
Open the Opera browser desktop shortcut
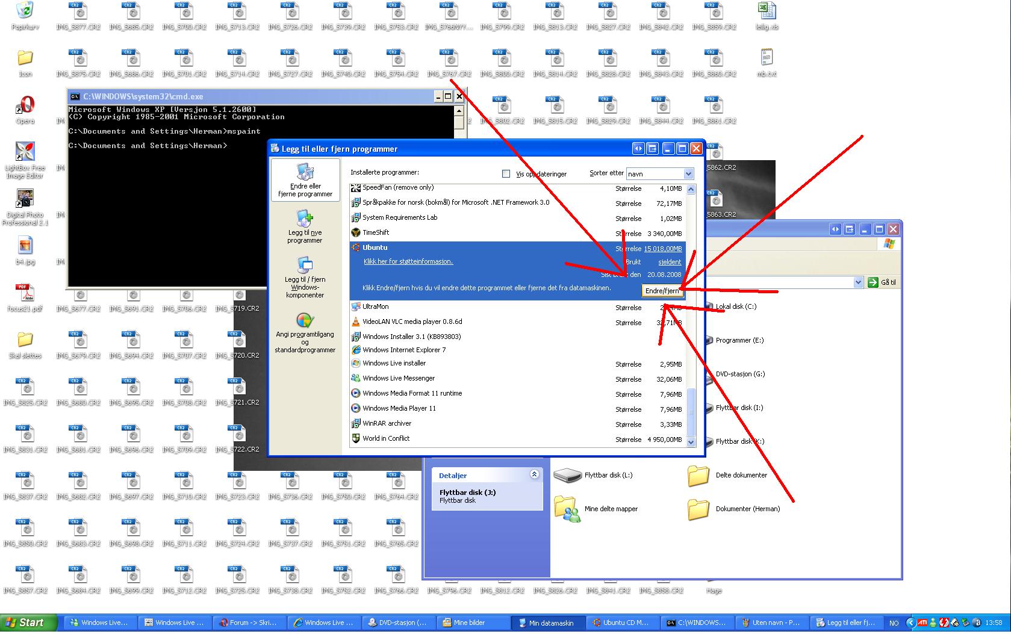[25, 110]
